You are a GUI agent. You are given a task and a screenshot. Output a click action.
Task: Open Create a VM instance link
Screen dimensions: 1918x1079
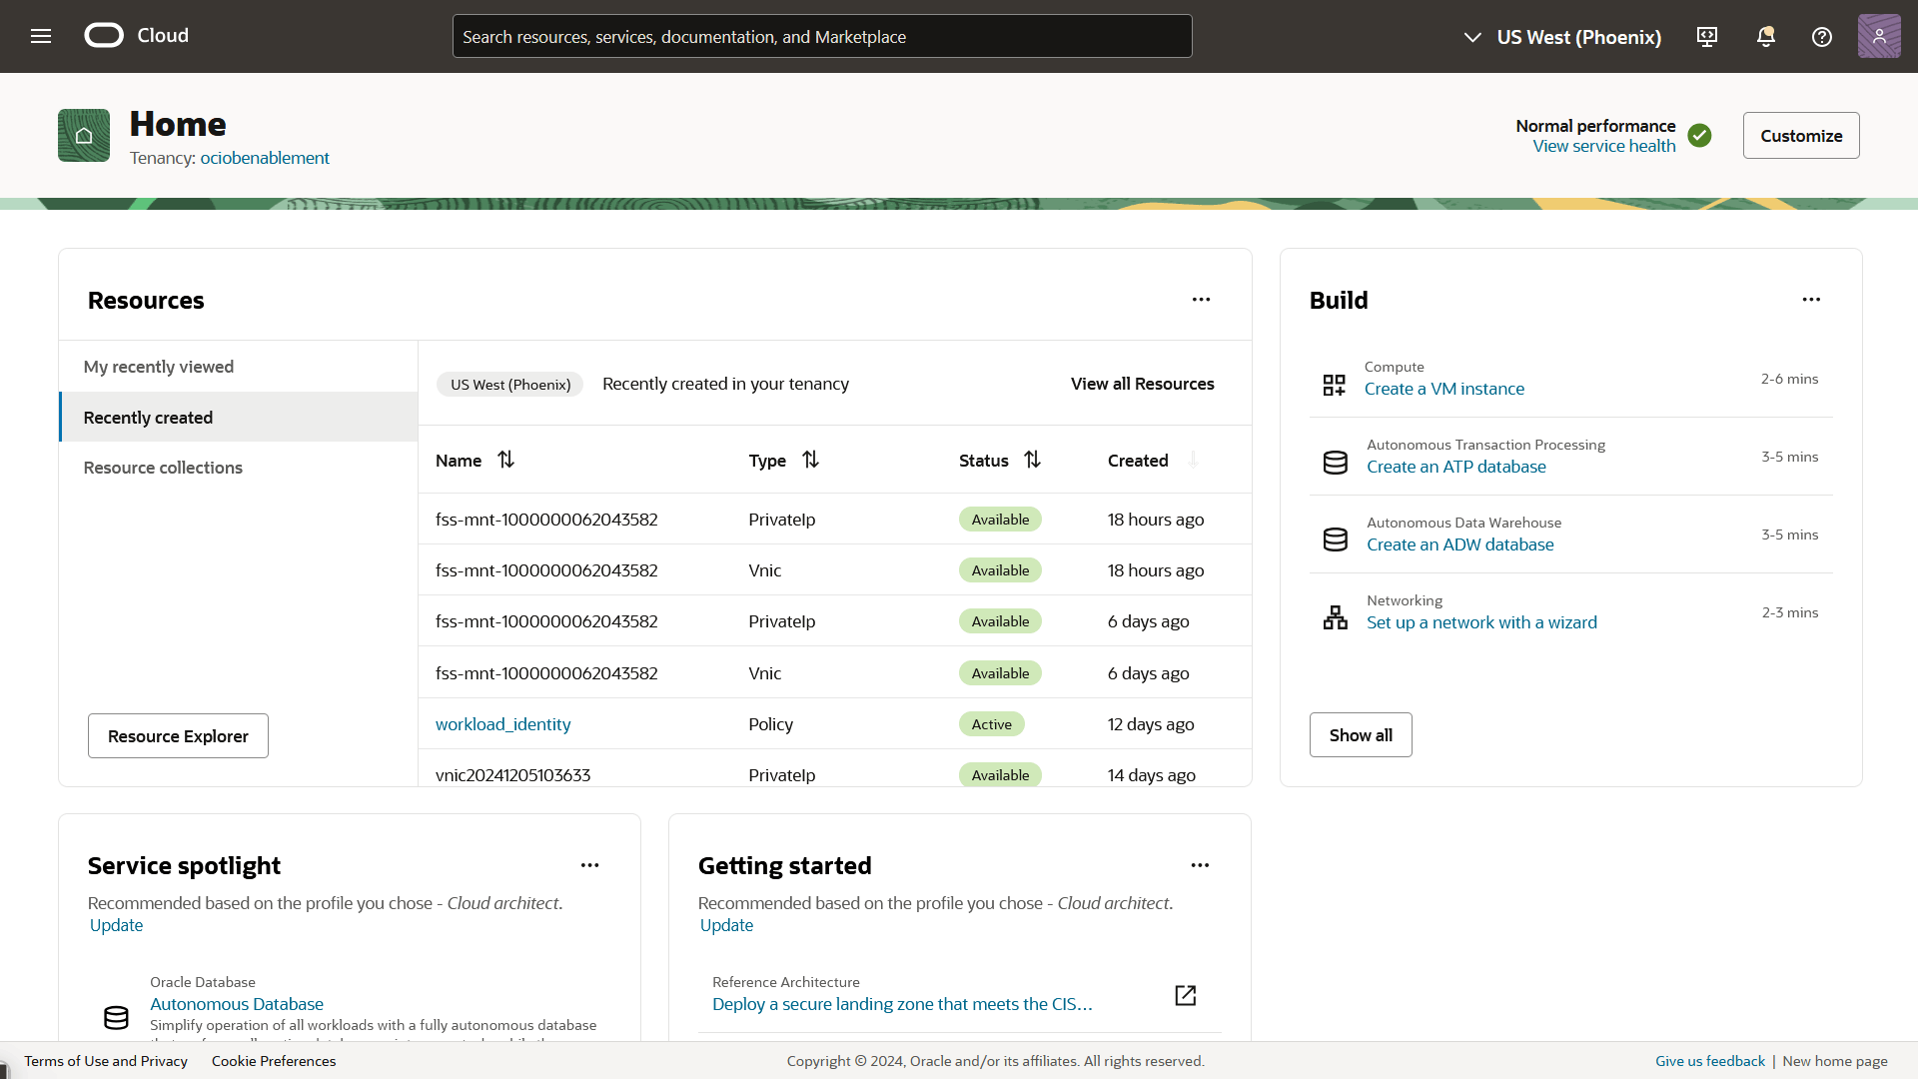click(1443, 389)
